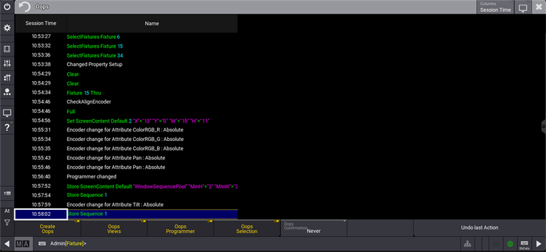This screenshot has height=252, width=546.
Task: Click the Undo last Action button
Action: click(x=480, y=228)
